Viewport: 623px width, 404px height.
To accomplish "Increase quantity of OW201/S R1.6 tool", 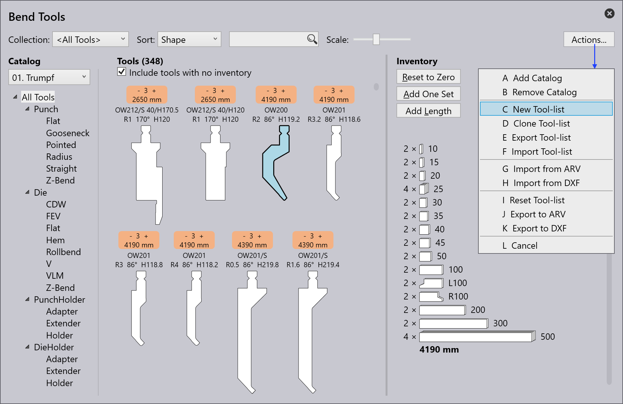I will tap(320, 236).
